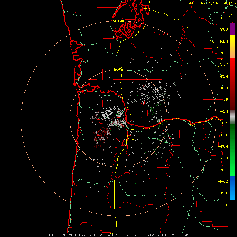The width and height of the screenshot is (237, 237).
Task: Click the "NEXLAB-College of DuPage" credit text
Action: 210,3
